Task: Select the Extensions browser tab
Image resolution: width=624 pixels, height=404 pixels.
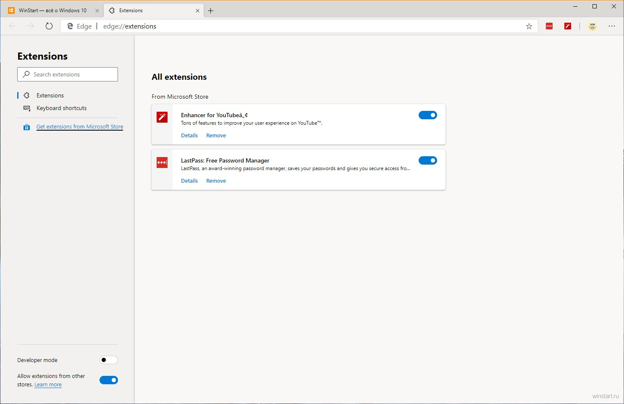Action: pyautogui.click(x=154, y=10)
